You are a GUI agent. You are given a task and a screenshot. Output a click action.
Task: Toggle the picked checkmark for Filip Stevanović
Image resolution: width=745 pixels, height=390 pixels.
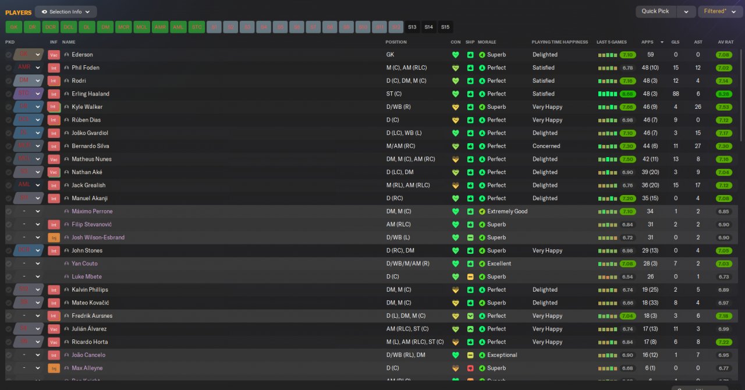9,225
